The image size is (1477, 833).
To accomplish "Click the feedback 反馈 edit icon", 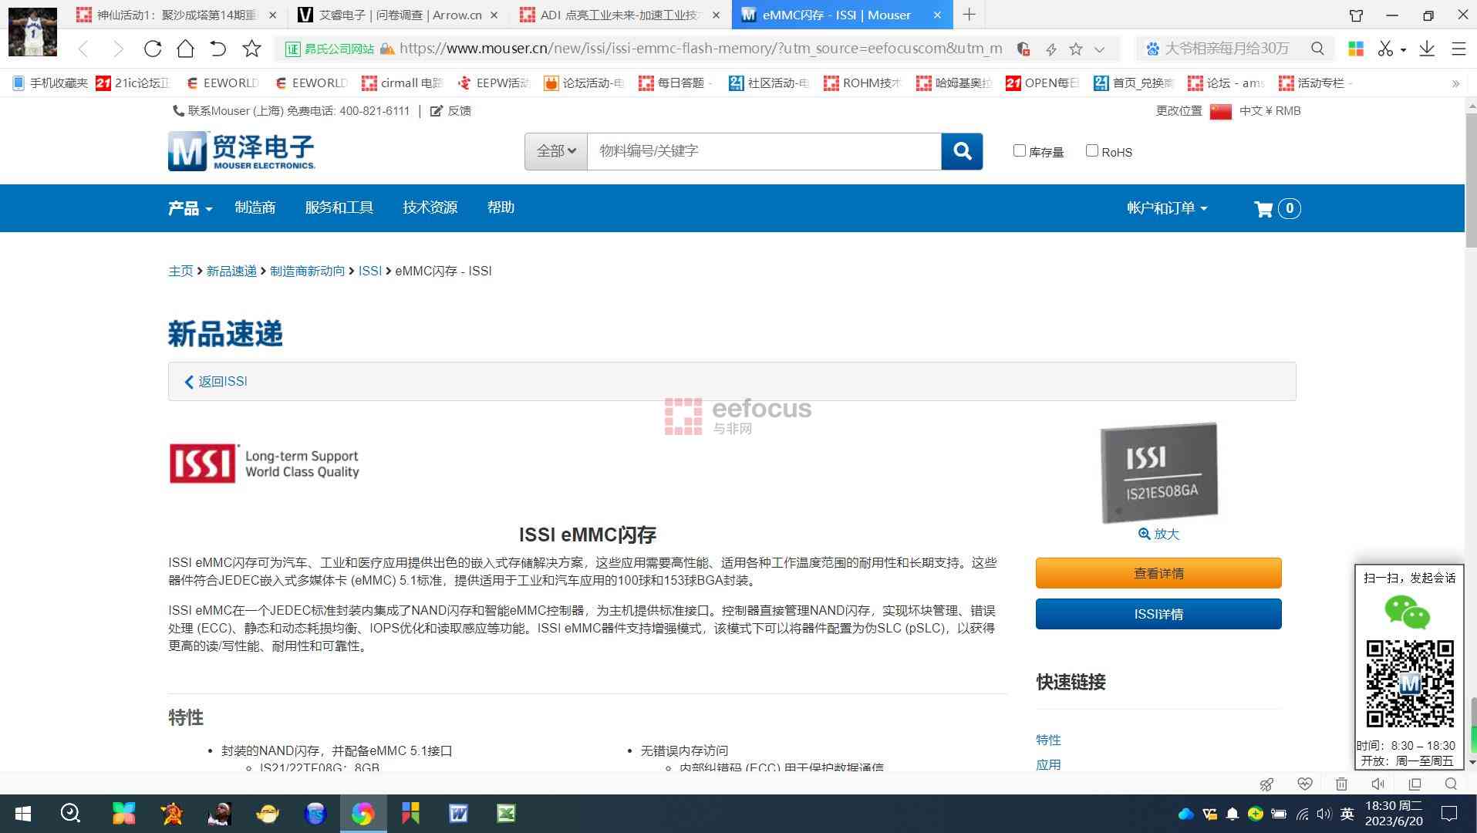I will click(436, 111).
